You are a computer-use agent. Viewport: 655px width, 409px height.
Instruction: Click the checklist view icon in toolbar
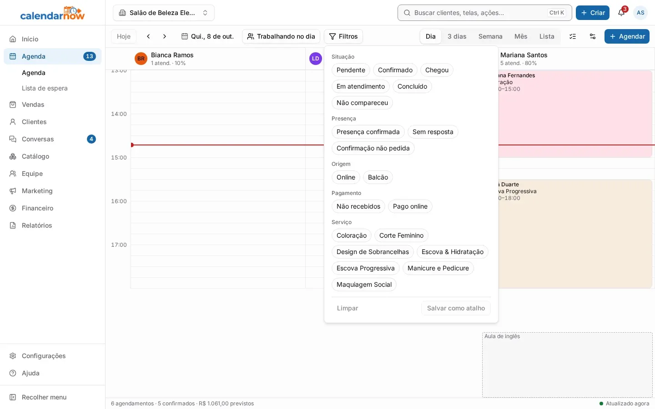pos(573,36)
